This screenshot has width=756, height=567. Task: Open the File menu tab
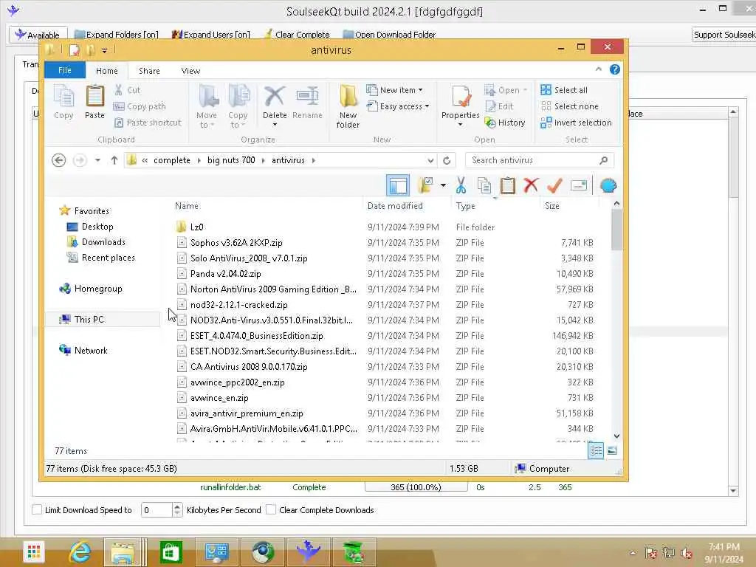click(65, 70)
